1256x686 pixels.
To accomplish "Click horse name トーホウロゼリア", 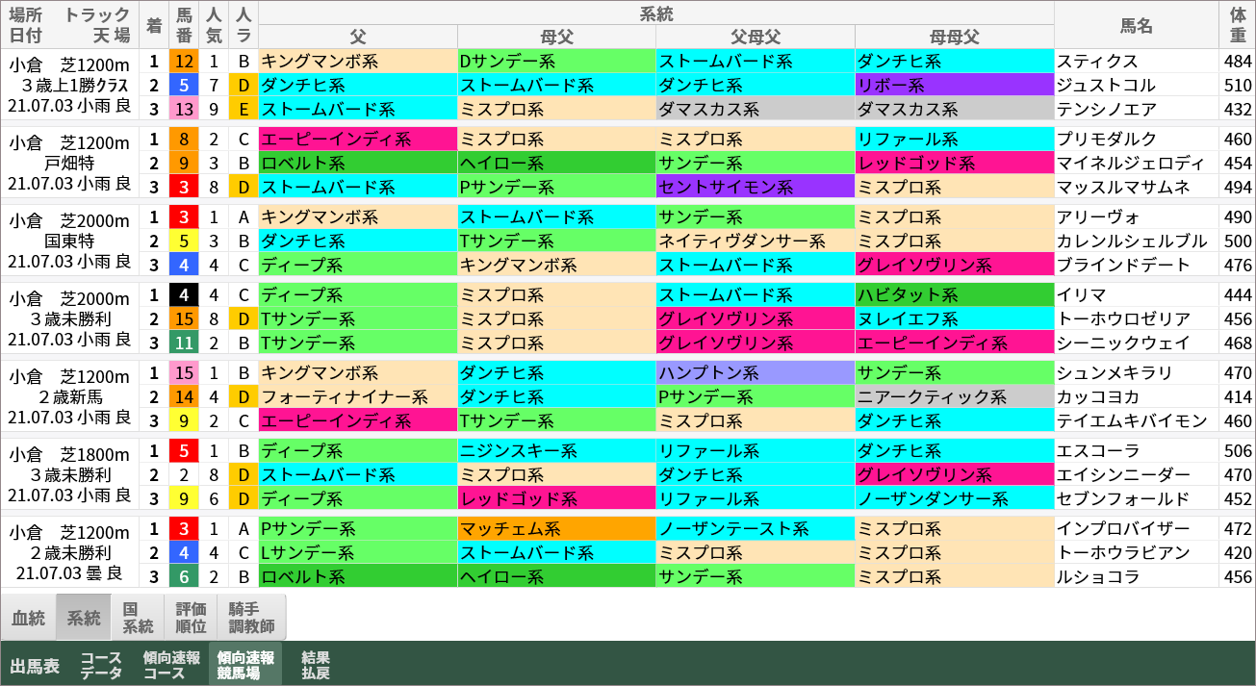I will point(1123,318).
